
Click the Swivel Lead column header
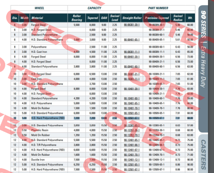pos(115,18)
